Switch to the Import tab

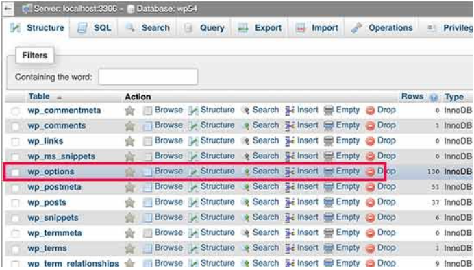point(316,28)
